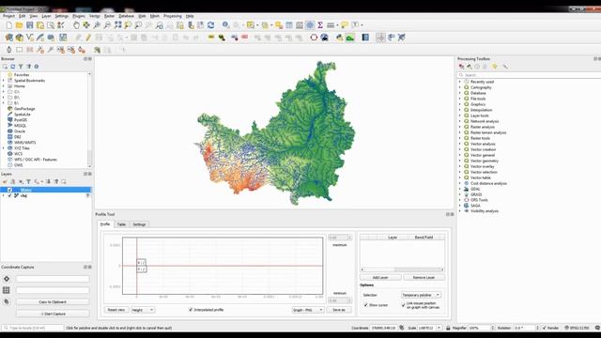Select the Pan Map hand tool
This screenshot has height=338, width=601.
point(76,25)
